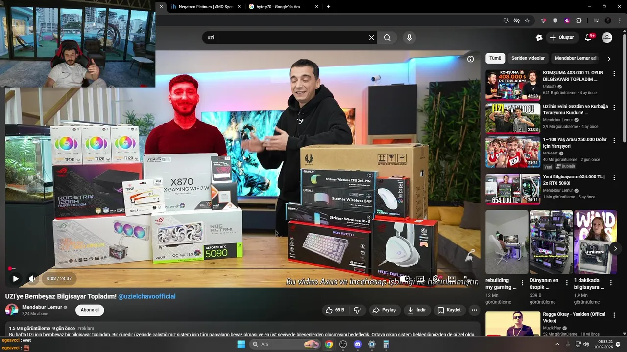The image size is (627, 352).
Task: Mute the video using the volume icon
Action: click(x=32, y=279)
